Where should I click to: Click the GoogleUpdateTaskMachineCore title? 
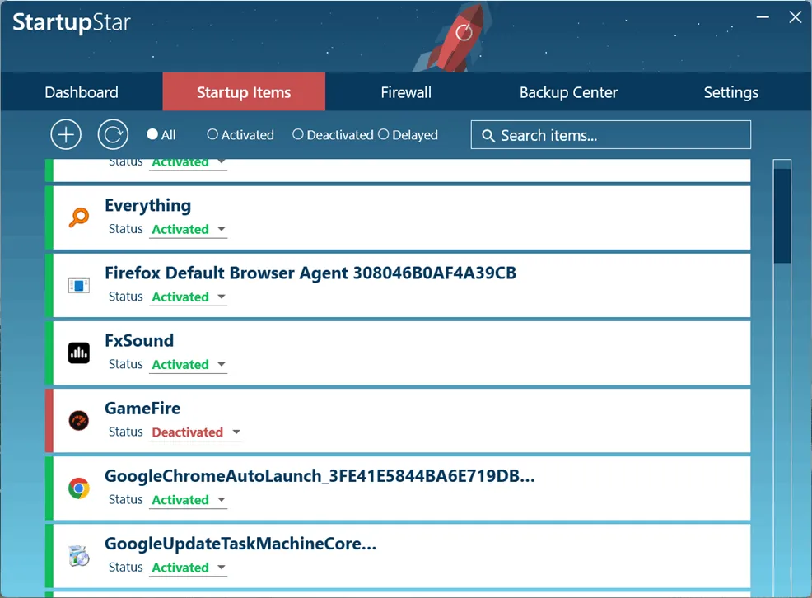(240, 544)
